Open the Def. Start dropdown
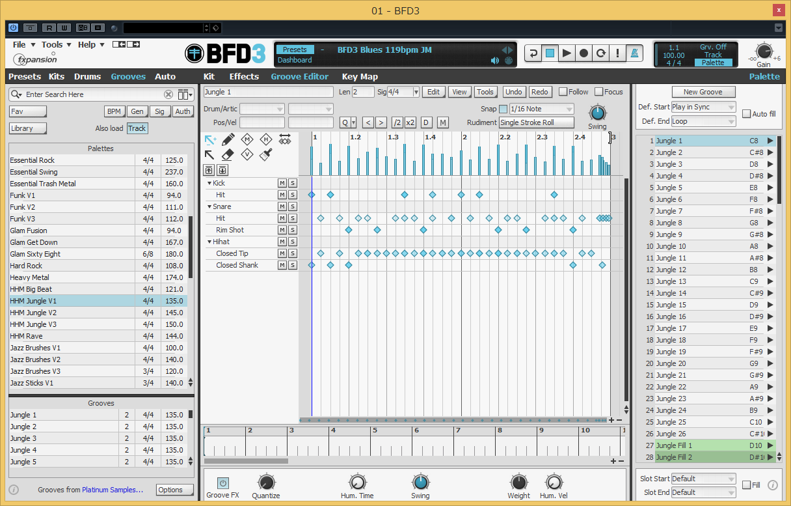 pos(703,107)
